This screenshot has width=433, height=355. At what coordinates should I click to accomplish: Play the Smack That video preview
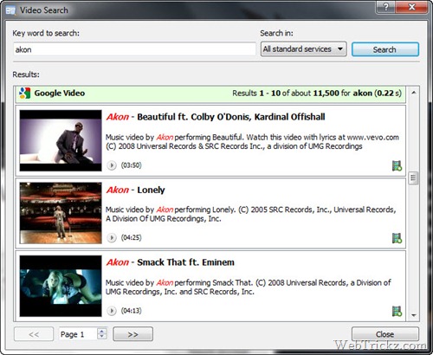click(x=112, y=311)
